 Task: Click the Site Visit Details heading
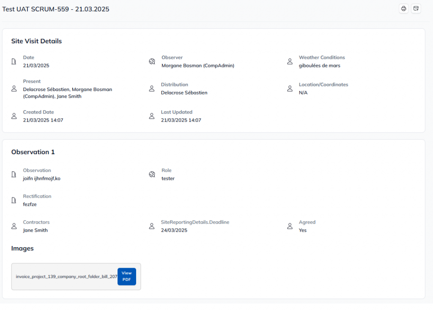[36, 42]
